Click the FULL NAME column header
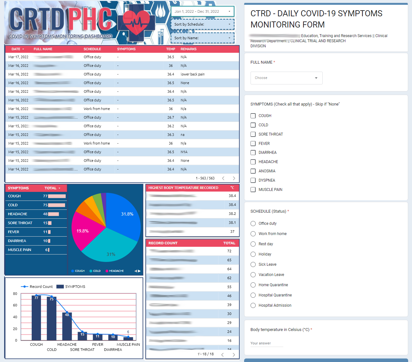The height and width of the screenshot is (362, 412). coord(43,49)
